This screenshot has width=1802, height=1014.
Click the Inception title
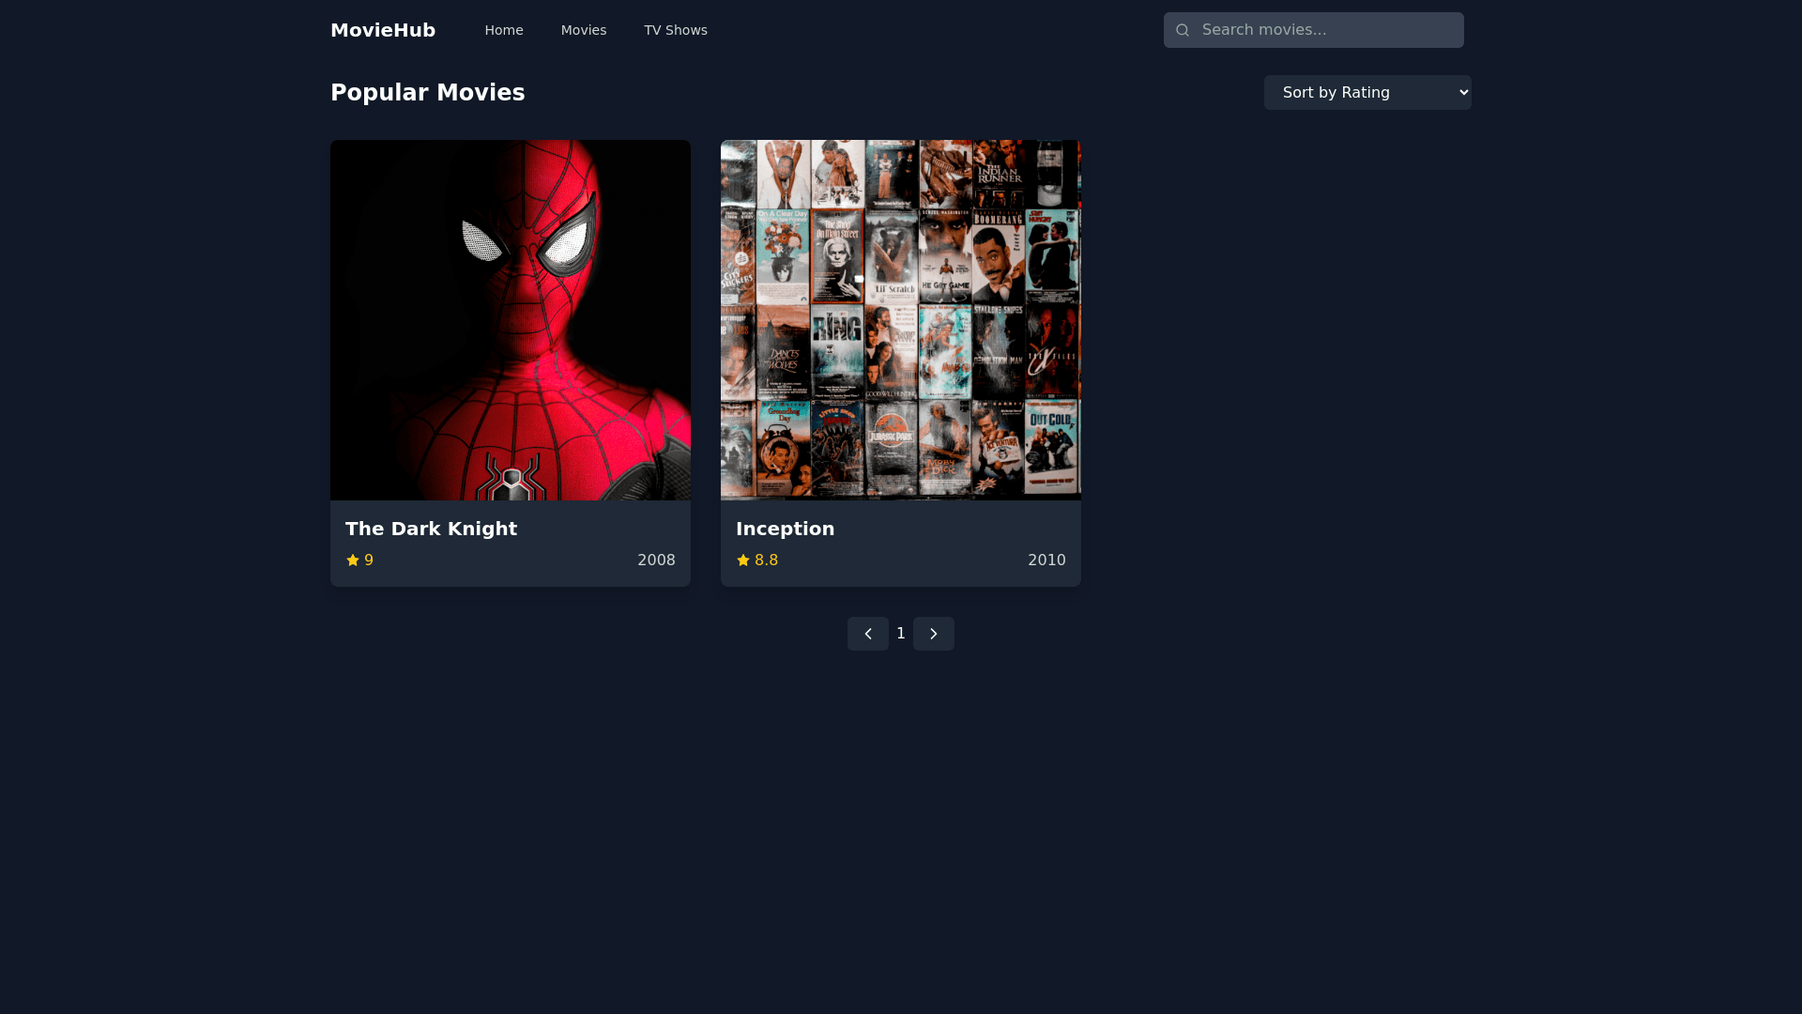[785, 529]
